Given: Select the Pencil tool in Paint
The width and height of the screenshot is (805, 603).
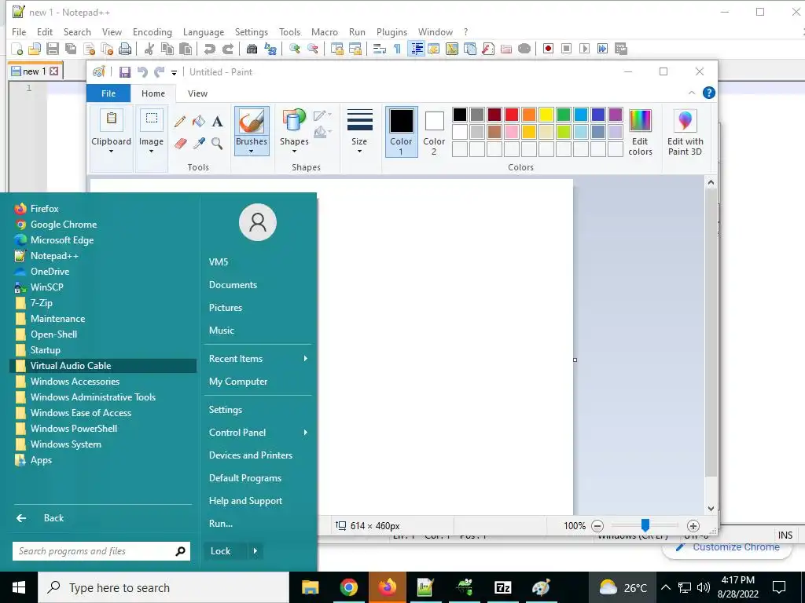Looking at the screenshot, I should [x=180, y=122].
